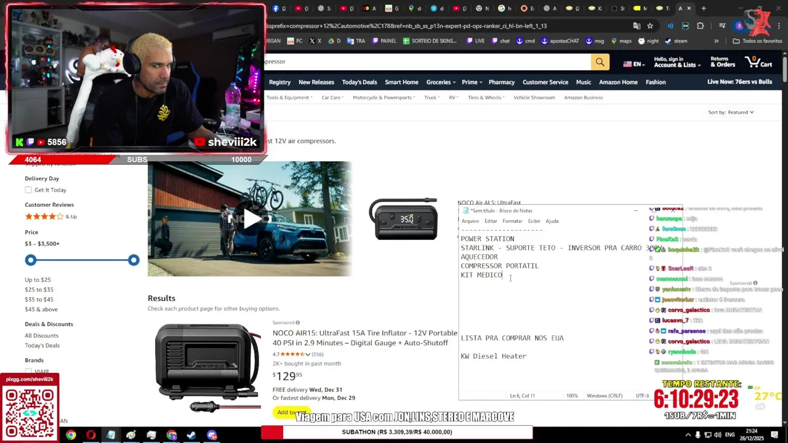Open Customer Service in Amazon nav

point(545,82)
